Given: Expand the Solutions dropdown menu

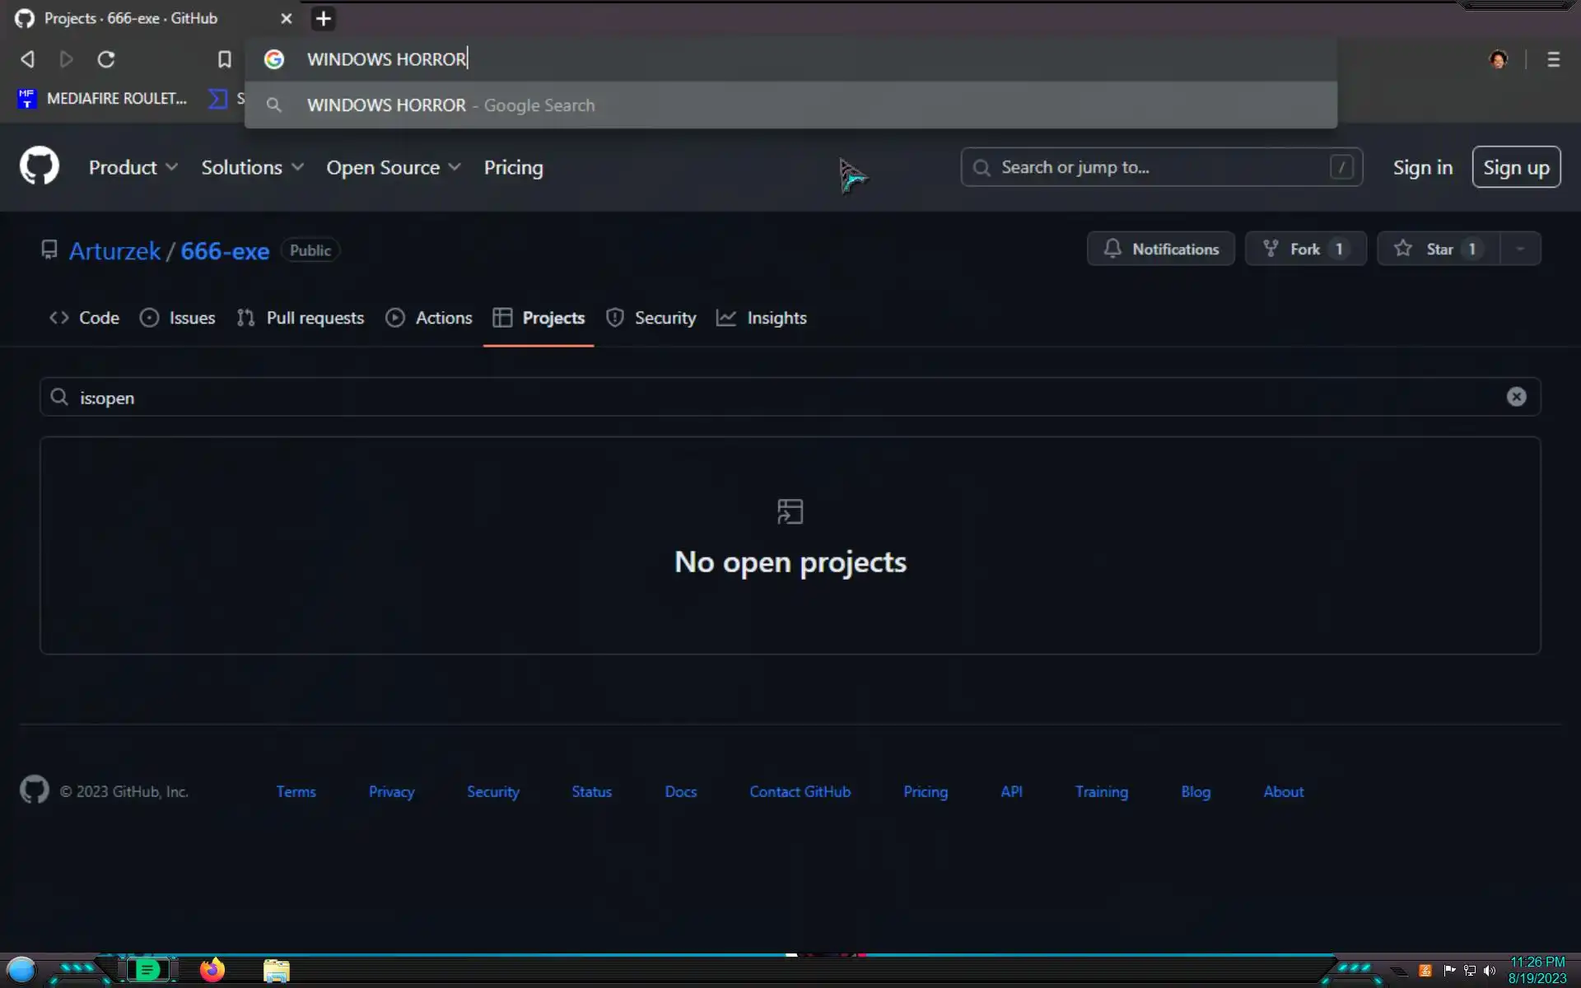Looking at the screenshot, I should point(252,167).
